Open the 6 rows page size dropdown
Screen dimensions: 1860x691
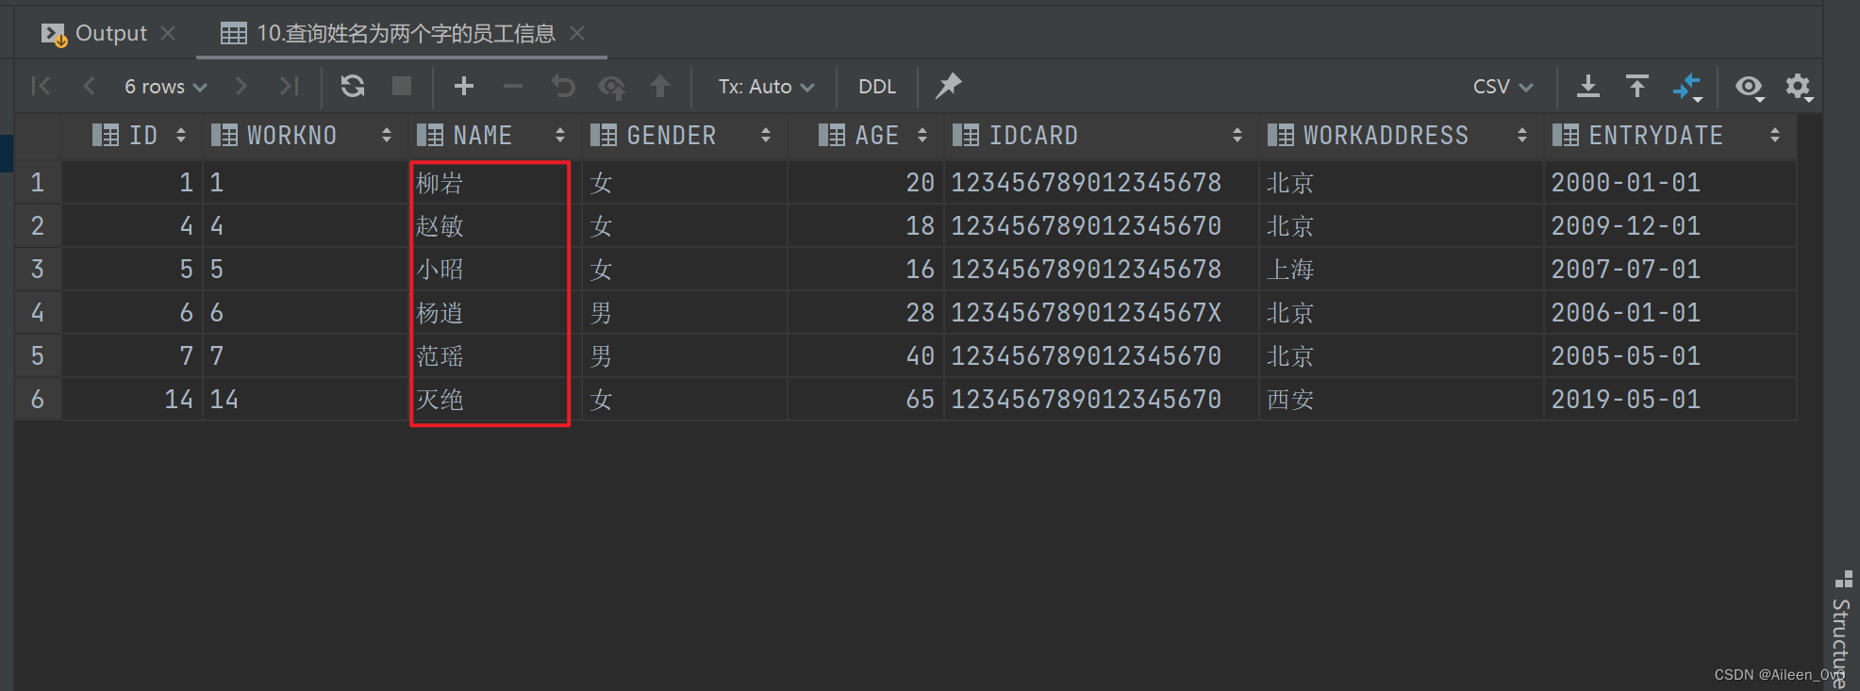tap(165, 86)
